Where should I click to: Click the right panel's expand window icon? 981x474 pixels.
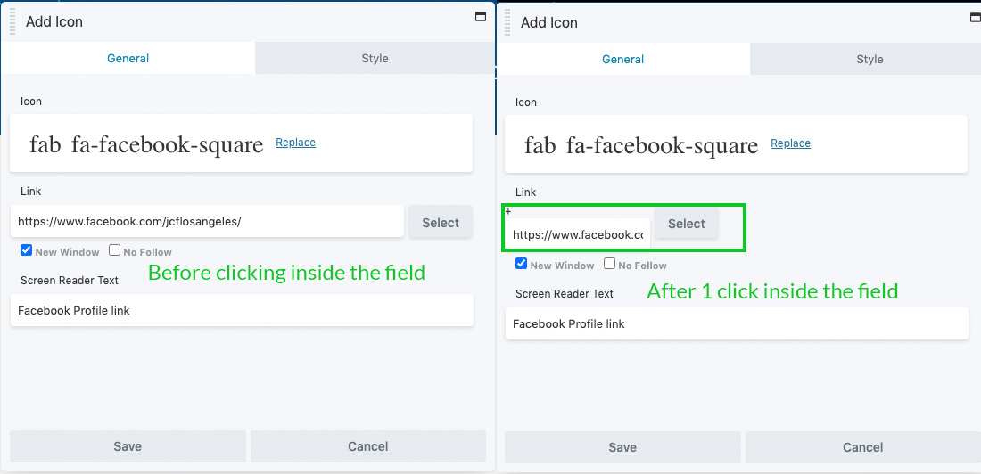click(x=975, y=18)
